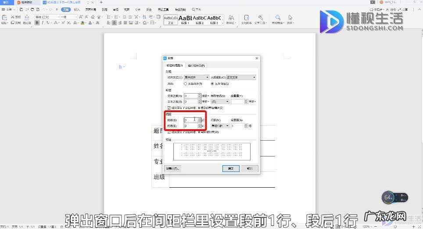Click the text highlight color button
This screenshot has width=423, height=229.
pos(82,23)
